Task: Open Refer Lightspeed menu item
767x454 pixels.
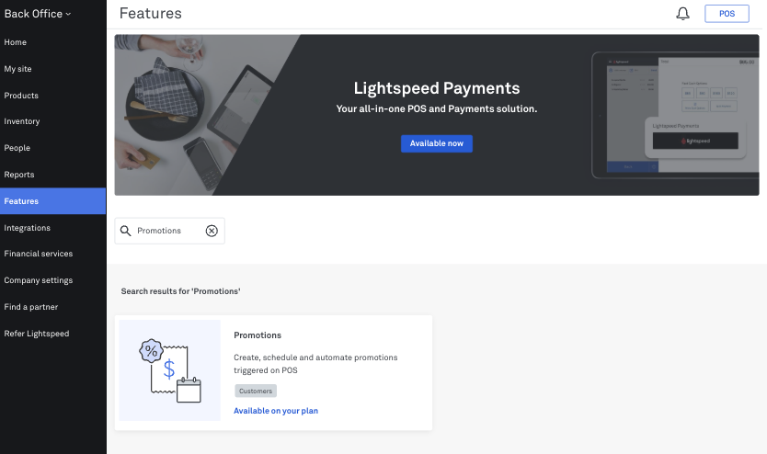Action: coord(37,334)
